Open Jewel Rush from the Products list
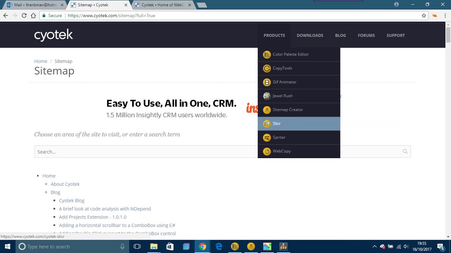451x253 pixels. [x=299, y=96]
